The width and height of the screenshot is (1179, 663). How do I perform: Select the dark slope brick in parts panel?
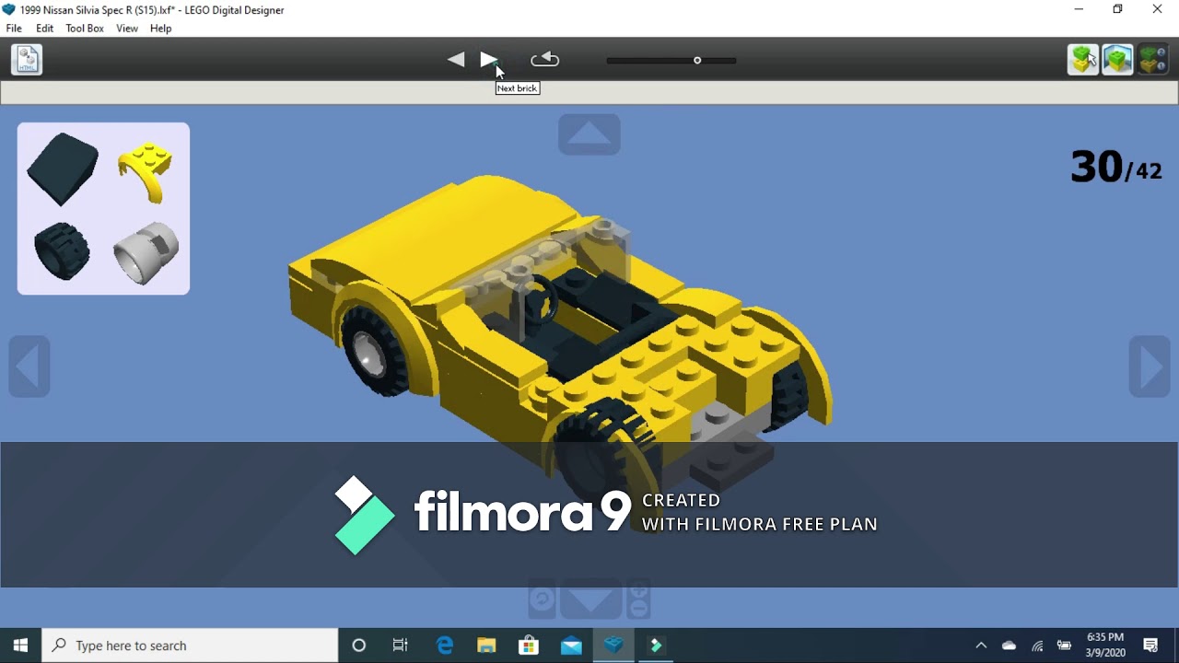click(63, 169)
